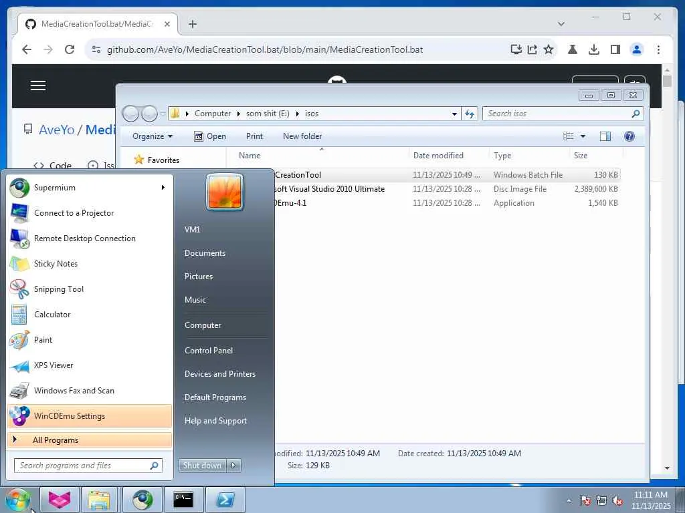The image size is (685, 513).
Task: Click the WinCDEmu Settings disc icon
Action: (x=19, y=415)
